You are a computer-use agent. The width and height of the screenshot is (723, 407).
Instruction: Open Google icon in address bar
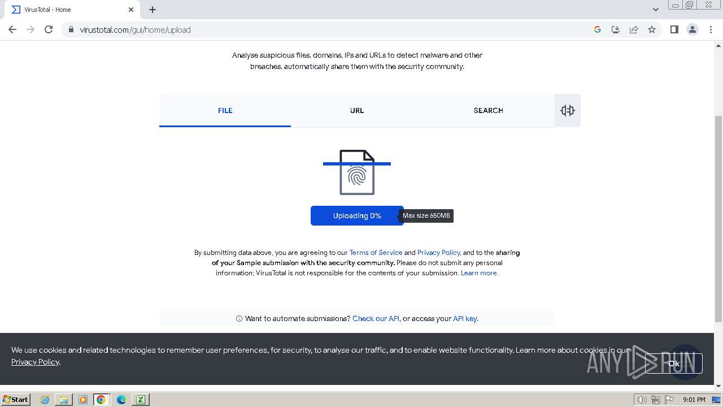point(598,29)
